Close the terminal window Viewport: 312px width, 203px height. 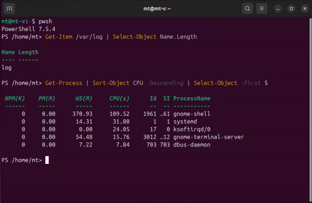click(x=304, y=9)
